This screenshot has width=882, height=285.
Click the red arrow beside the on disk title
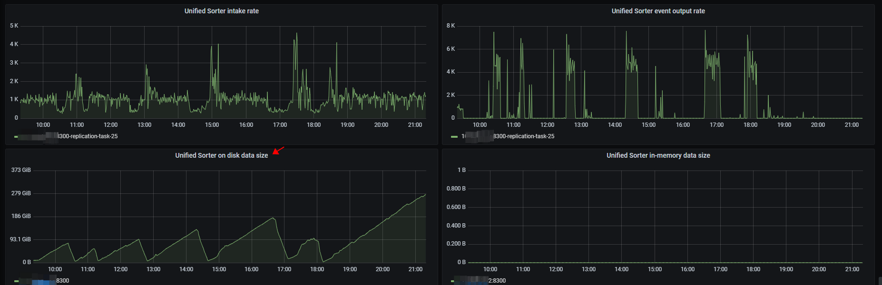[278, 151]
